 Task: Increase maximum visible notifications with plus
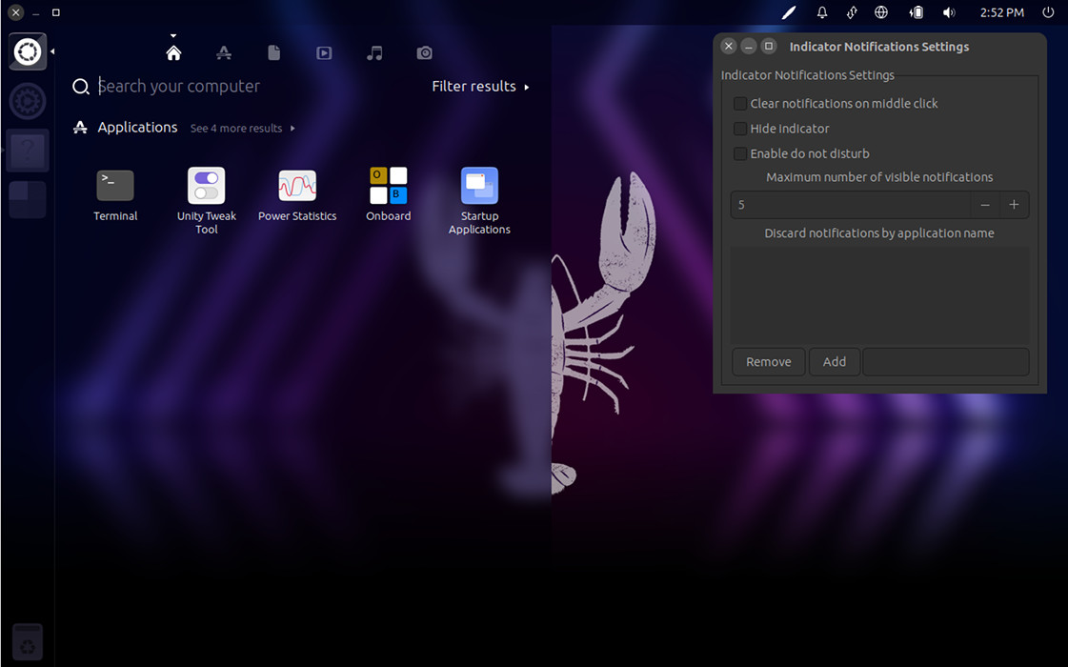click(x=1014, y=204)
